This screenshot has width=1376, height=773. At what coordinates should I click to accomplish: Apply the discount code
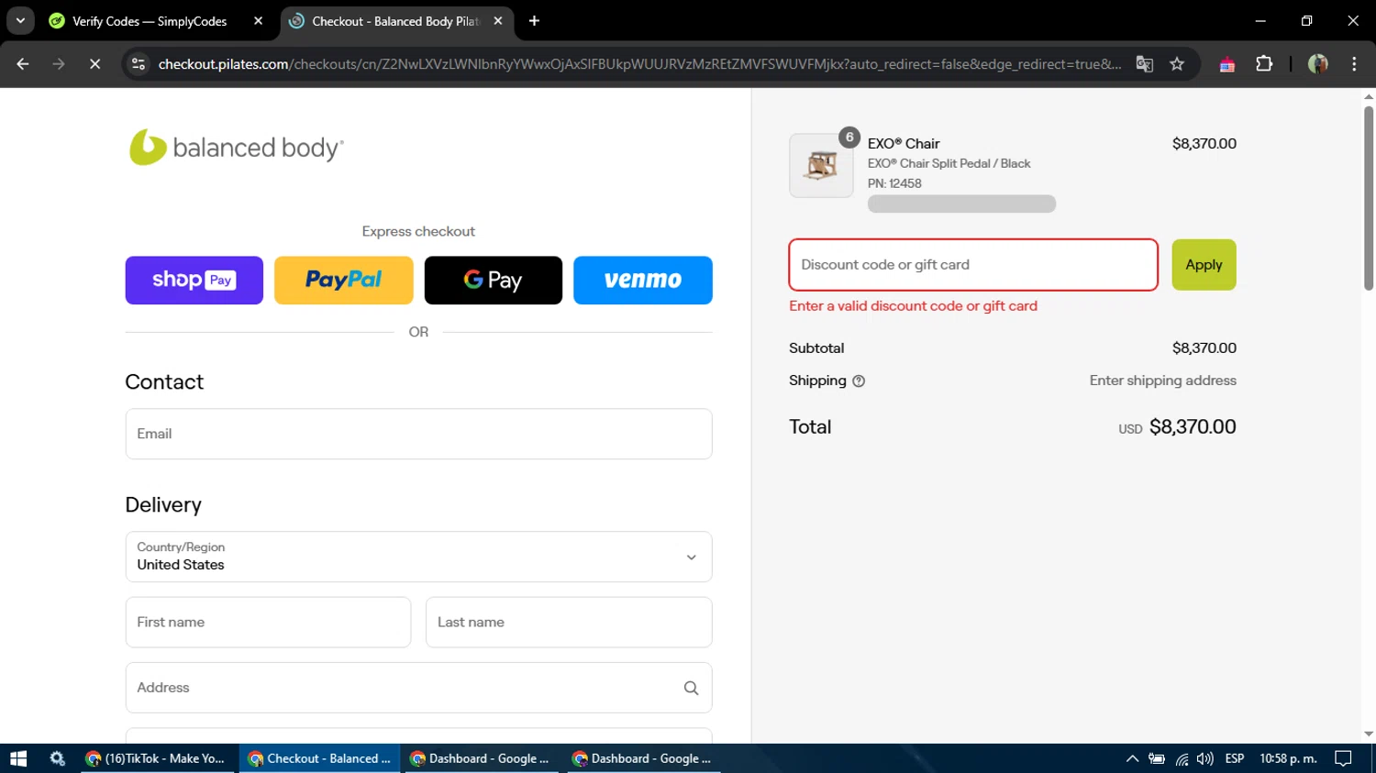click(x=1204, y=265)
